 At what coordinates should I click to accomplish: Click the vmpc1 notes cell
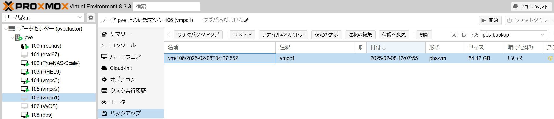[315, 58]
